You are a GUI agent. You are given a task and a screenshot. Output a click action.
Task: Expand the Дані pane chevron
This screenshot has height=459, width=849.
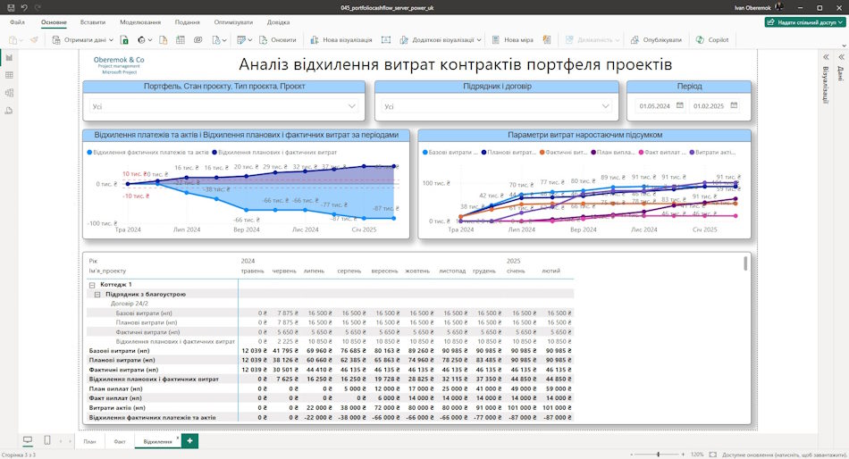coord(841,57)
